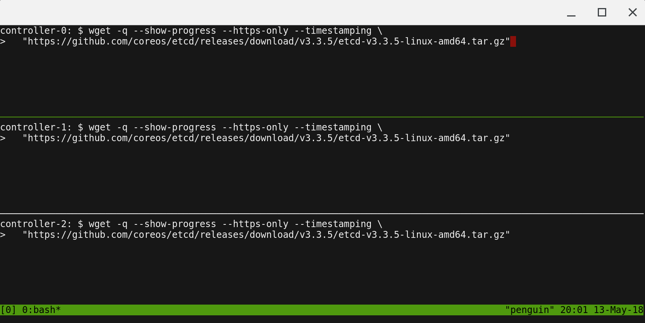Close the terminal window
The image size is (645, 323).
[633, 13]
